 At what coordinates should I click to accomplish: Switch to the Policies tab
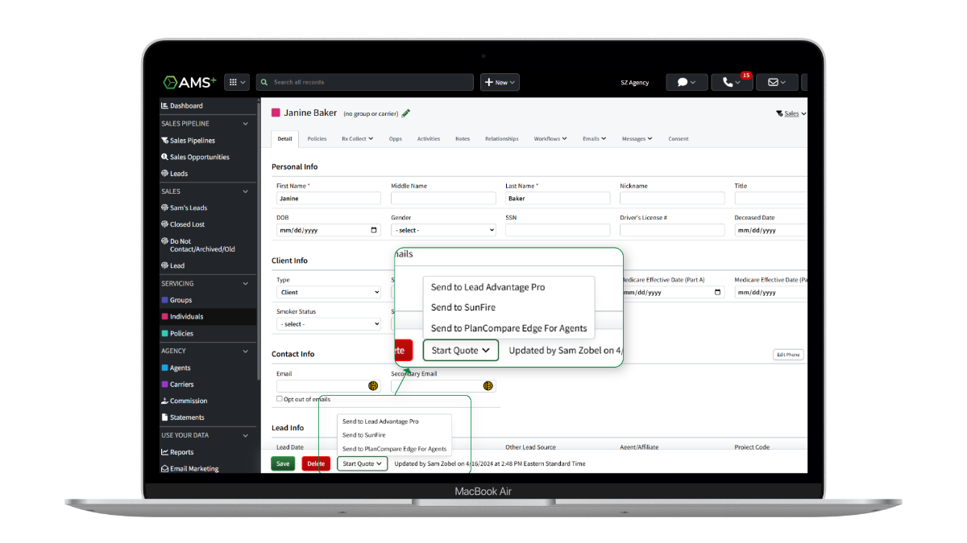pyautogui.click(x=317, y=138)
